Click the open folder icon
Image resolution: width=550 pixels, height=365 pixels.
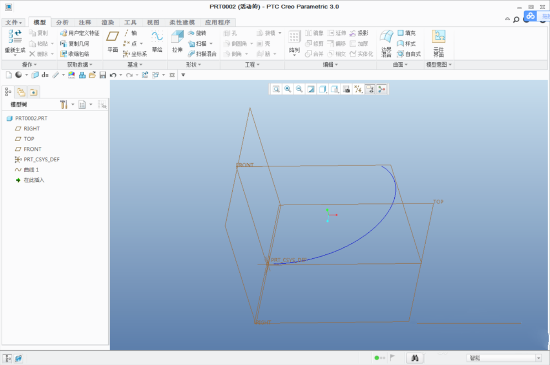click(x=92, y=75)
